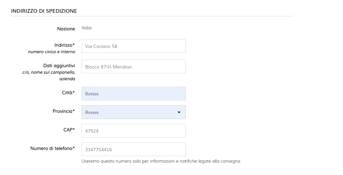The width and height of the screenshot is (343, 175).
Task: Click the Numero di telefono* label
Action: click(52, 148)
